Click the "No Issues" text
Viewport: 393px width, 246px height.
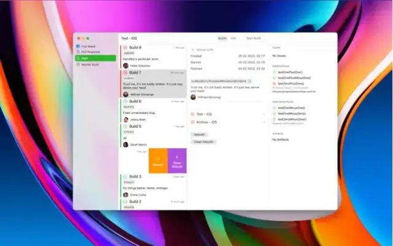[279, 56]
